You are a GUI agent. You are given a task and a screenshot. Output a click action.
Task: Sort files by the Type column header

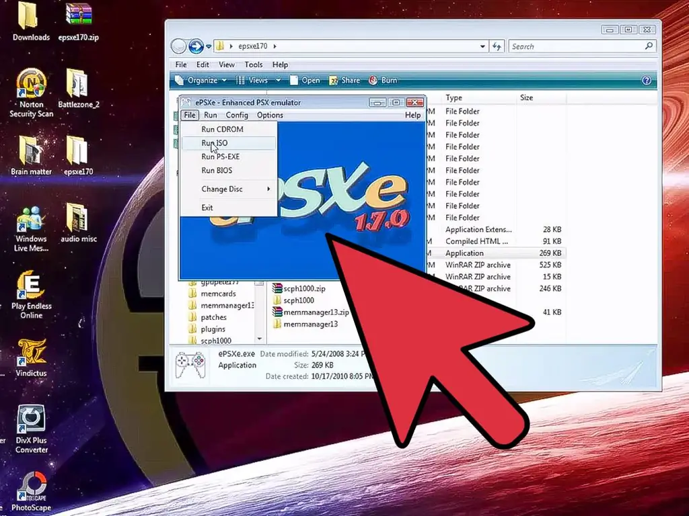[454, 97]
